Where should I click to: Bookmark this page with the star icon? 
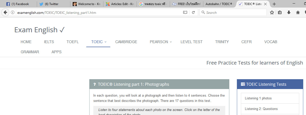[x=272, y=12]
